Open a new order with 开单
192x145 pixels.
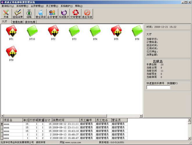click(x=6, y=14)
